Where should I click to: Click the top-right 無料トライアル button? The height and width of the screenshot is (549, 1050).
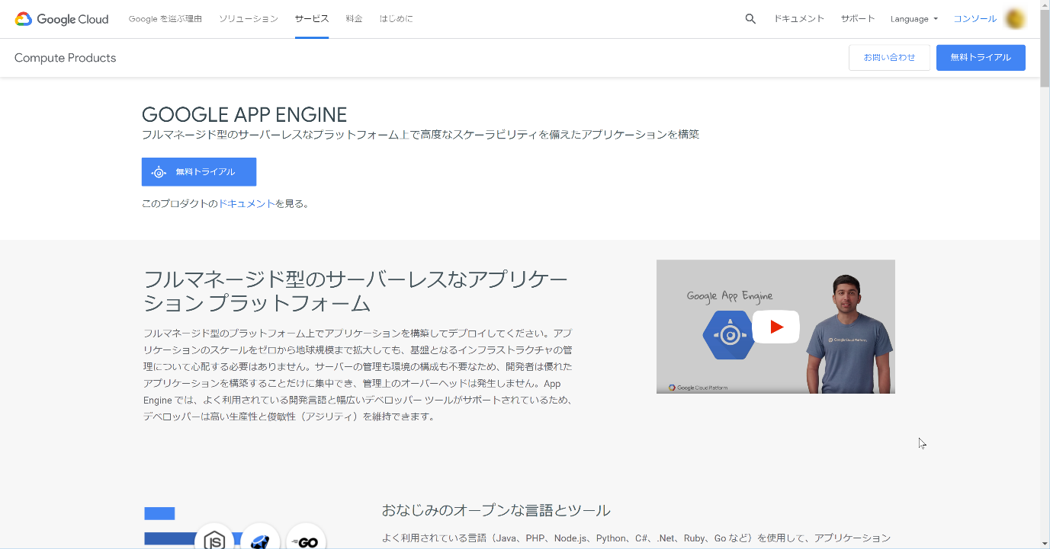pos(981,58)
